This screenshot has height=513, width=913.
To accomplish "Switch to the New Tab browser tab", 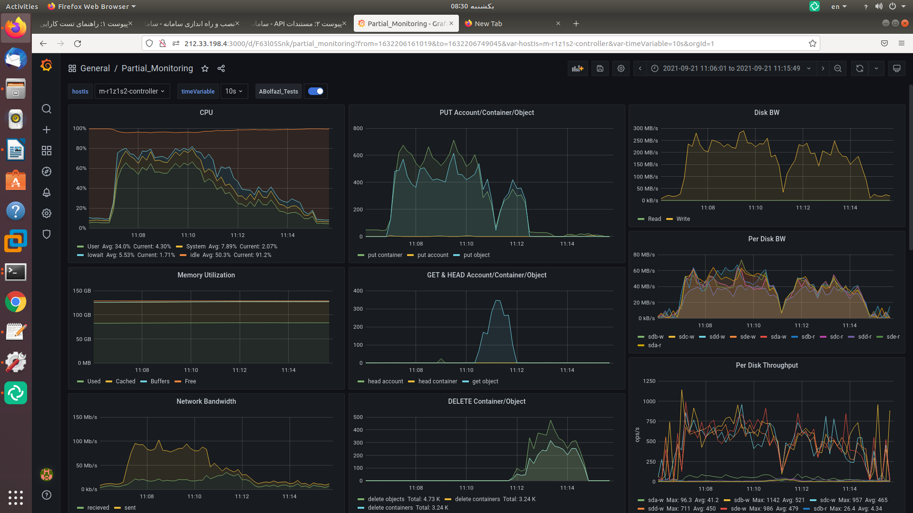I will pos(488,24).
